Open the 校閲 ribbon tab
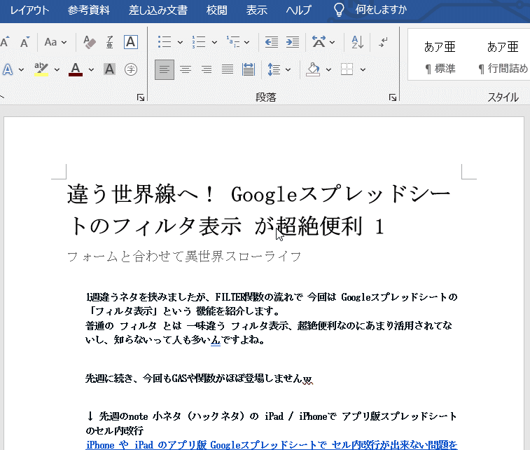530x450 pixels. [x=216, y=10]
